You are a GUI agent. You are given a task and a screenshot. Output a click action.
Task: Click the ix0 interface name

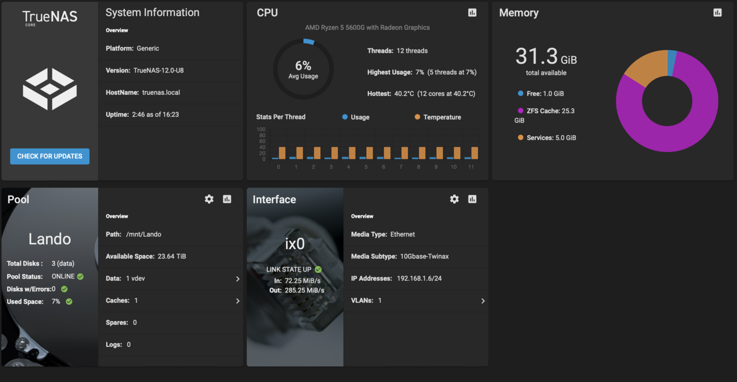(295, 245)
